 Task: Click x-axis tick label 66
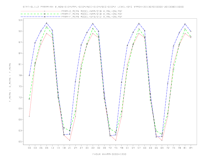click(156, 148)
